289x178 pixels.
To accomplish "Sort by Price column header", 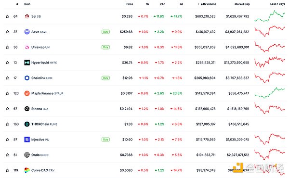I will coord(130,4).
